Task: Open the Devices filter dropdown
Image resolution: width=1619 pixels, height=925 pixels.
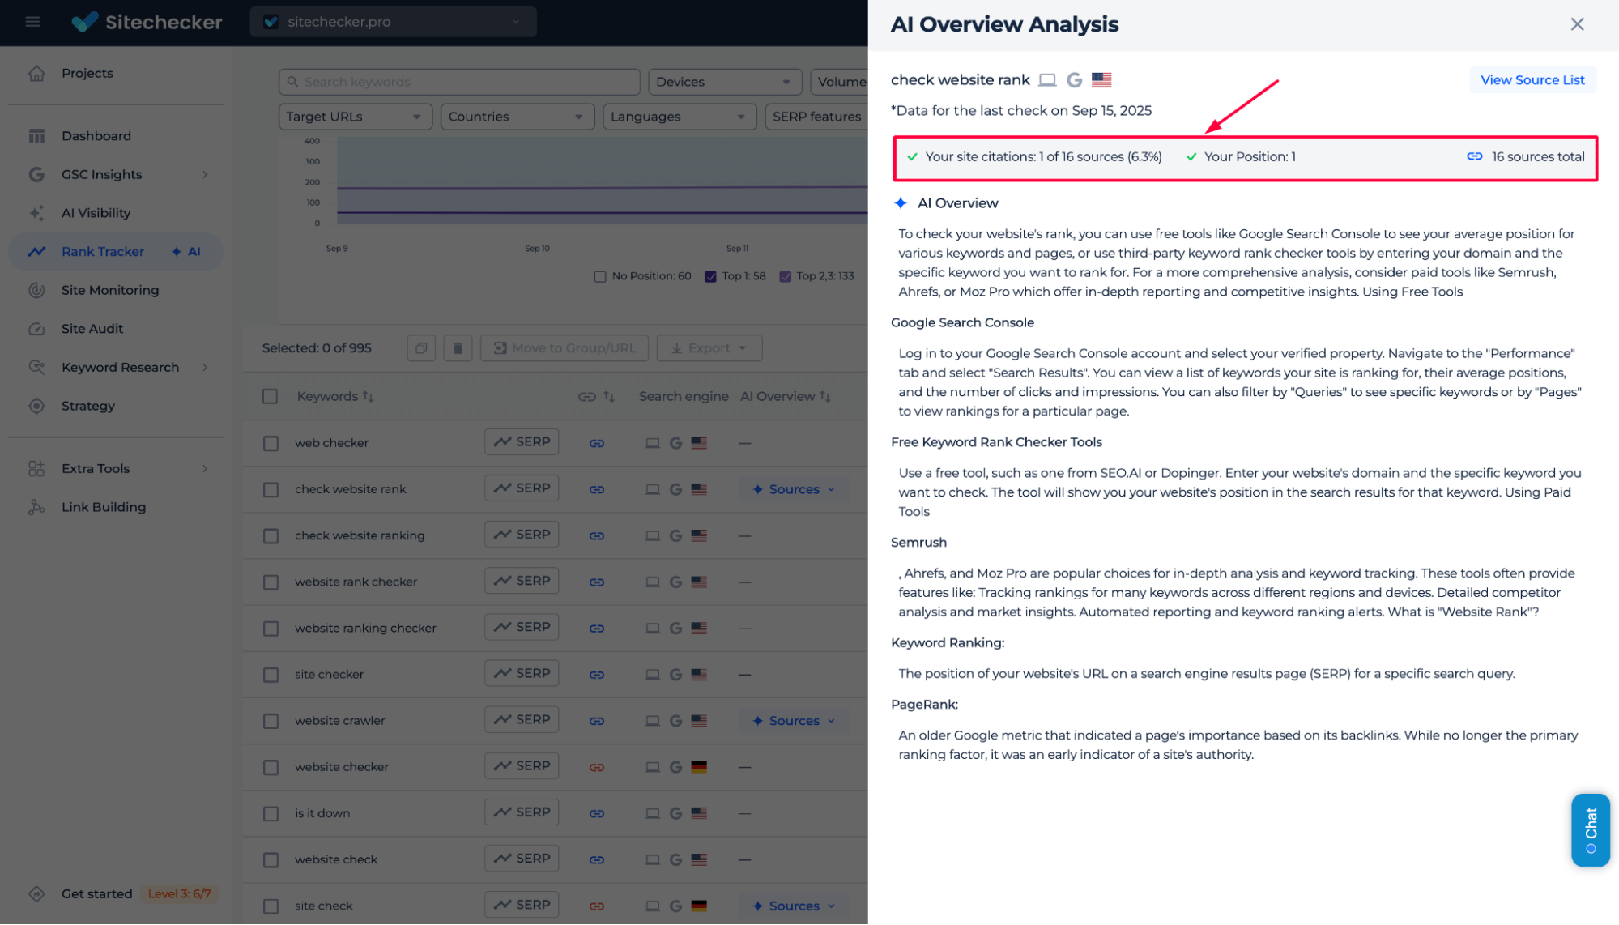Action: point(725,82)
